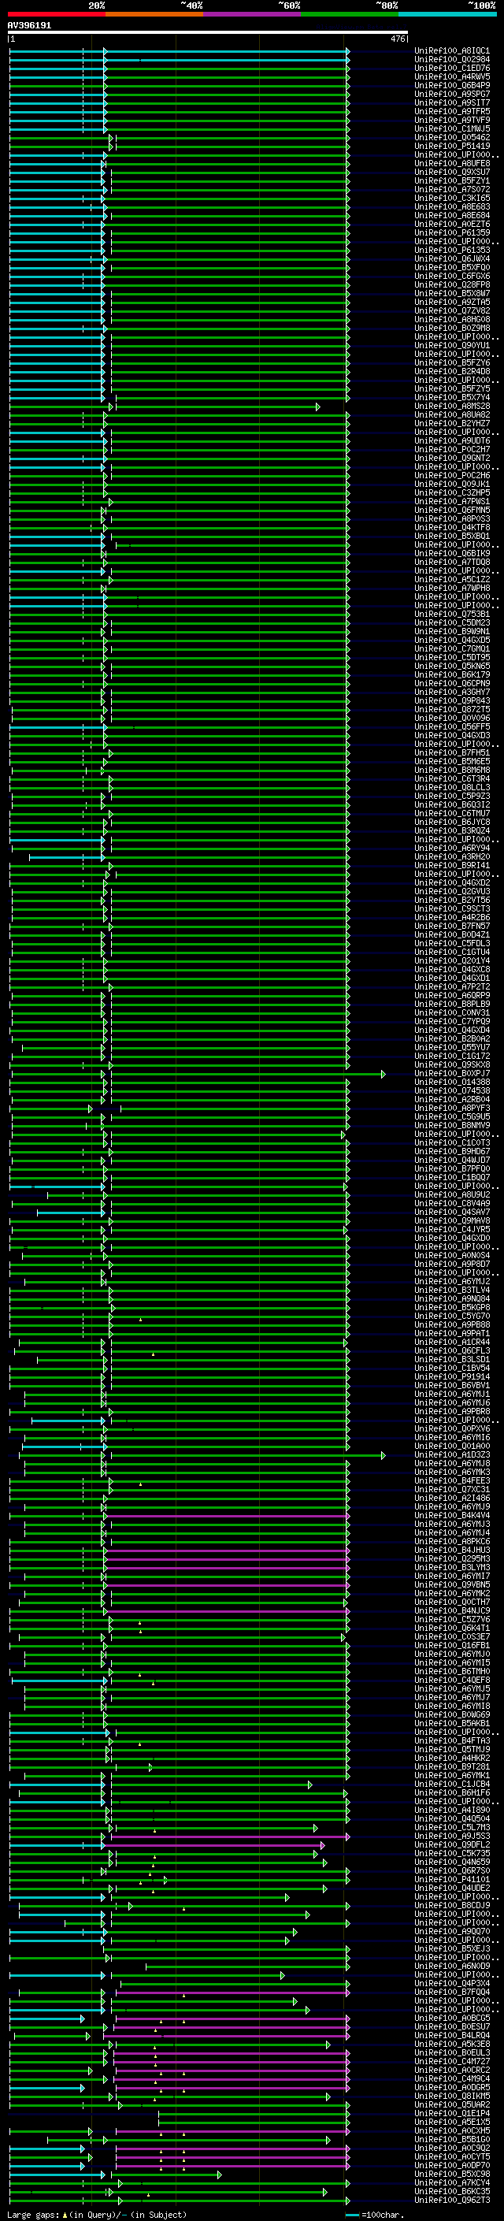The image size is (504, 2221).
Task: Click hit label UniRef100_A8PYF3
Action: click(x=451, y=1109)
